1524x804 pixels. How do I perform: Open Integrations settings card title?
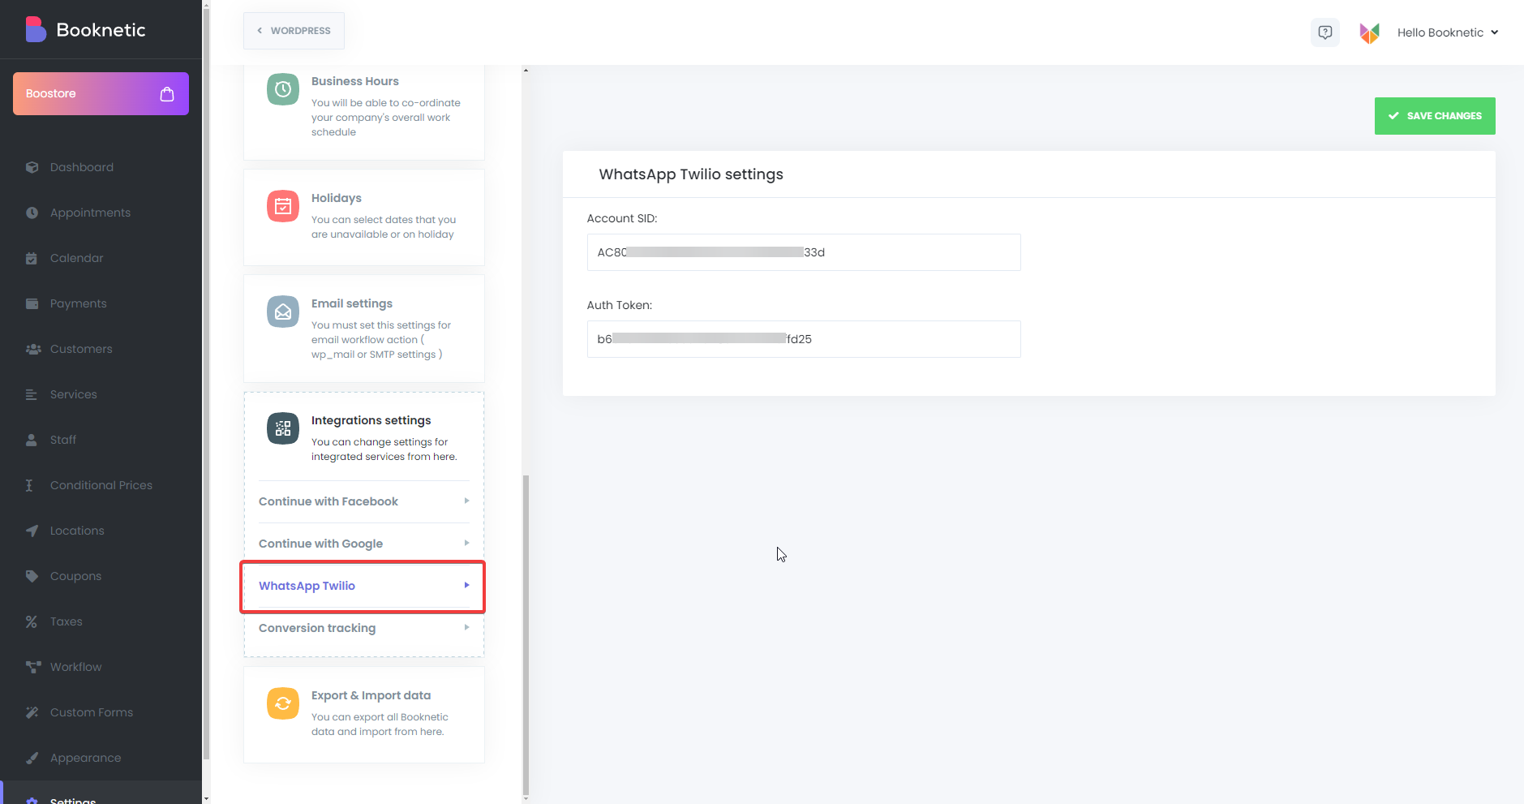tap(371, 420)
